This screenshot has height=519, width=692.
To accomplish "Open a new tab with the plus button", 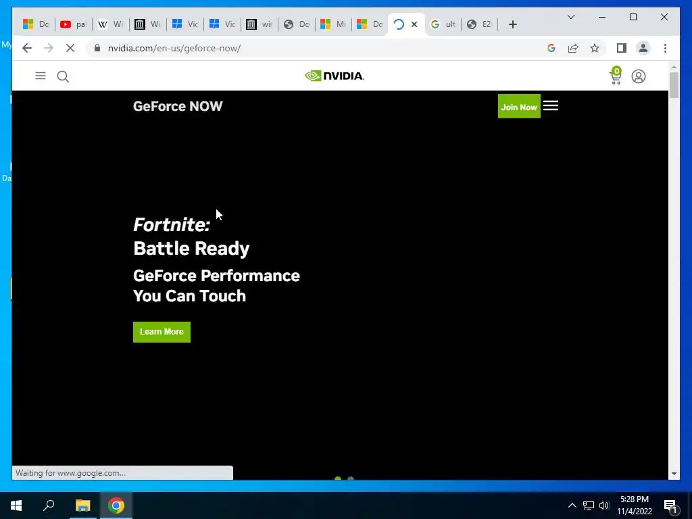I will (512, 24).
